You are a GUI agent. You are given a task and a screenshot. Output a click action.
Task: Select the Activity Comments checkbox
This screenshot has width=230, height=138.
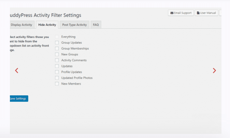57,60
